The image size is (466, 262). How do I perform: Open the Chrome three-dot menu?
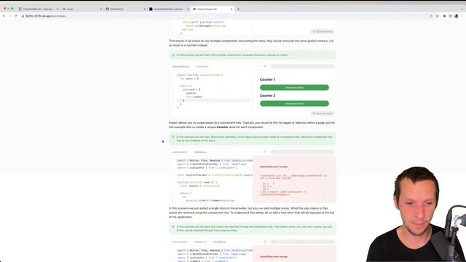462,16
